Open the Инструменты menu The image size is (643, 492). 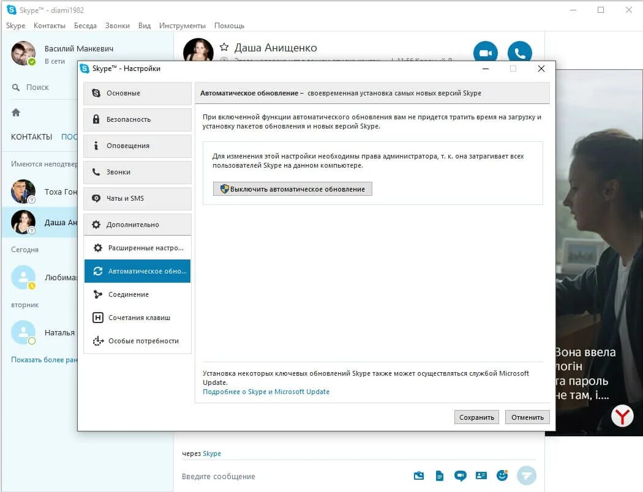click(182, 26)
